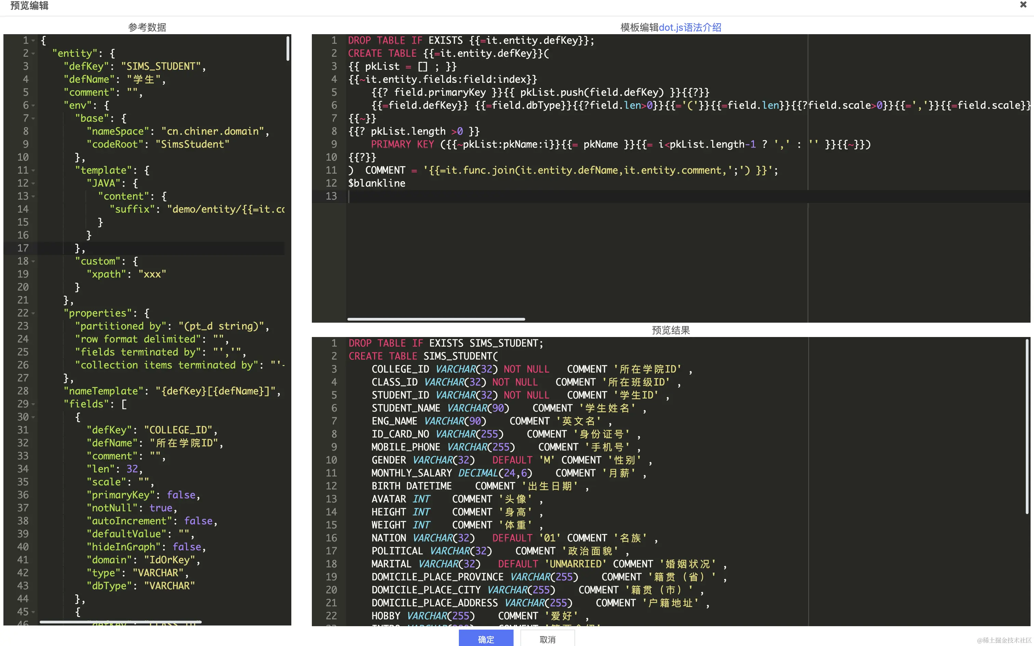Collapse the "entity" object fold arrow
The width and height of the screenshot is (1034, 646).
pyautogui.click(x=33, y=54)
